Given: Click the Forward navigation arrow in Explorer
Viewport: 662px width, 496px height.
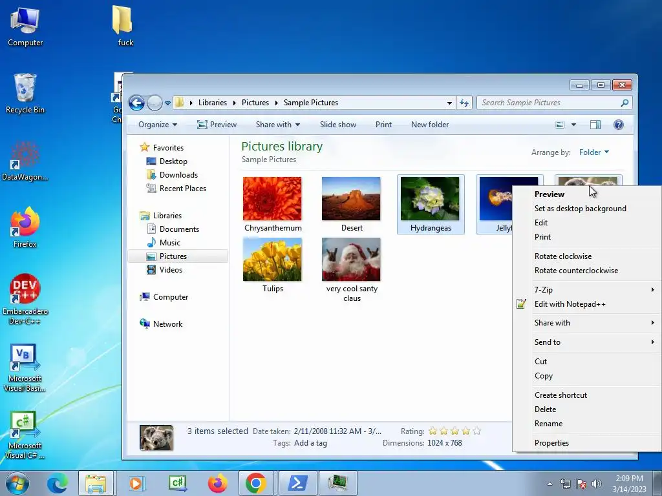Looking at the screenshot, I should (x=155, y=103).
